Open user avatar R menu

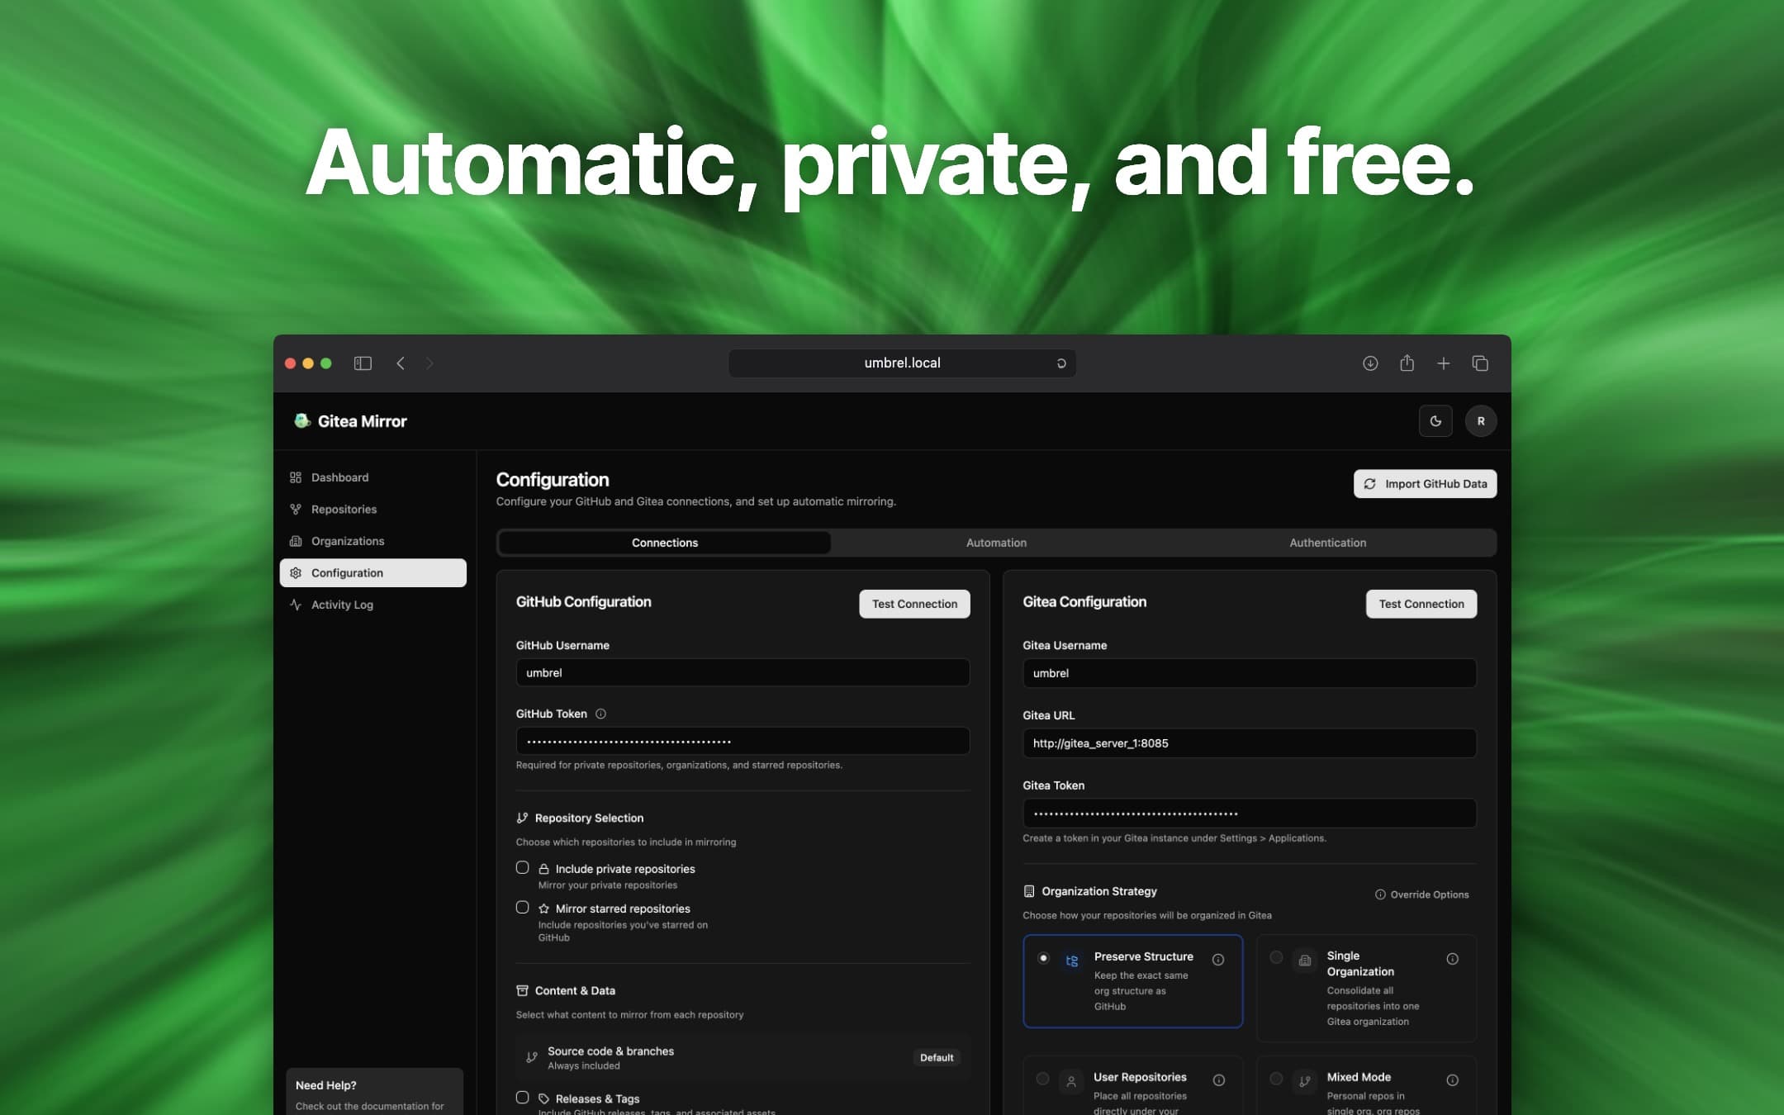click(x=1480, y=421)
